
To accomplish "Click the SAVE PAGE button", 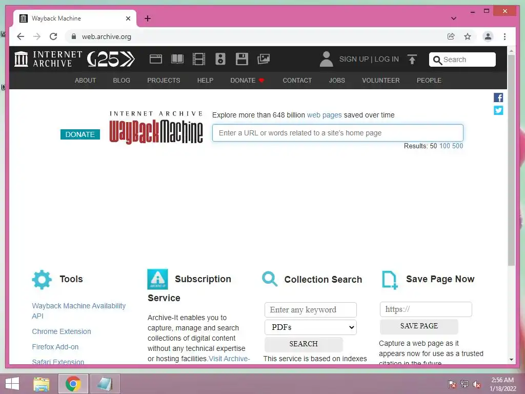I will tap(419, 326).
